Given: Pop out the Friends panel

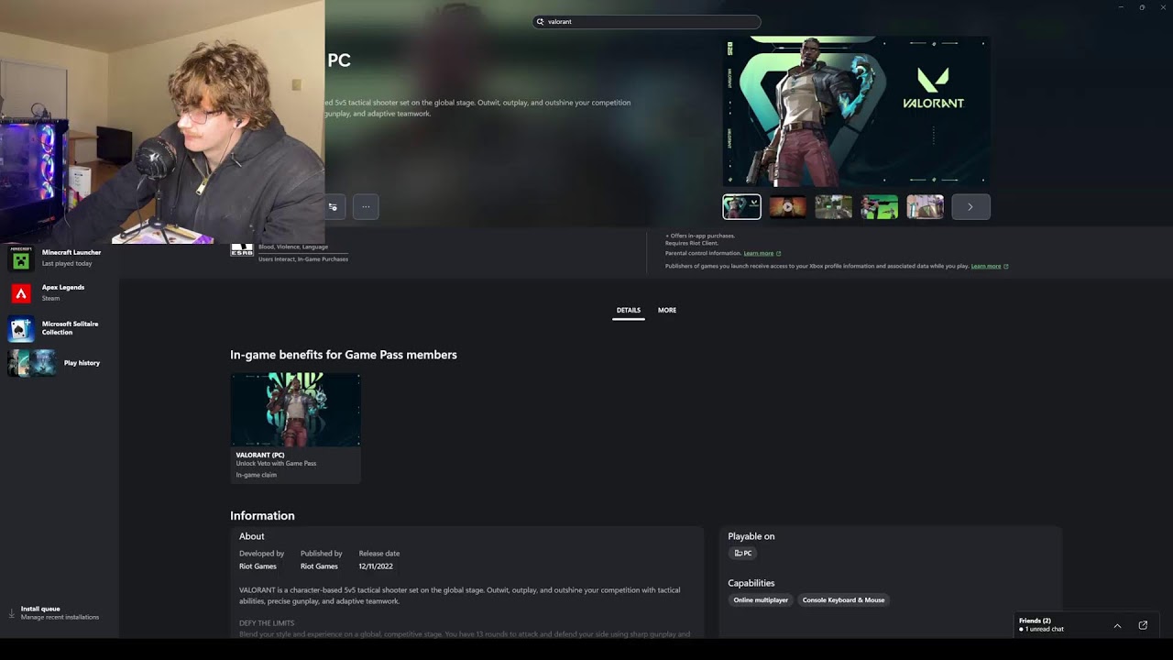Looking at the screenshot, I should tap(1143, 625).
